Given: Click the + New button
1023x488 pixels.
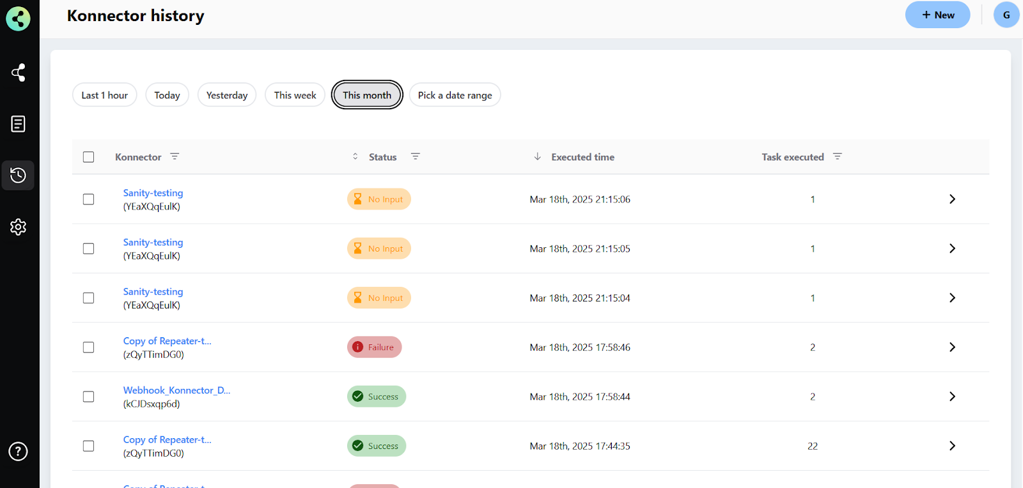Looking at the screenshot, I should pyautogui.click(x=937, y=15).
